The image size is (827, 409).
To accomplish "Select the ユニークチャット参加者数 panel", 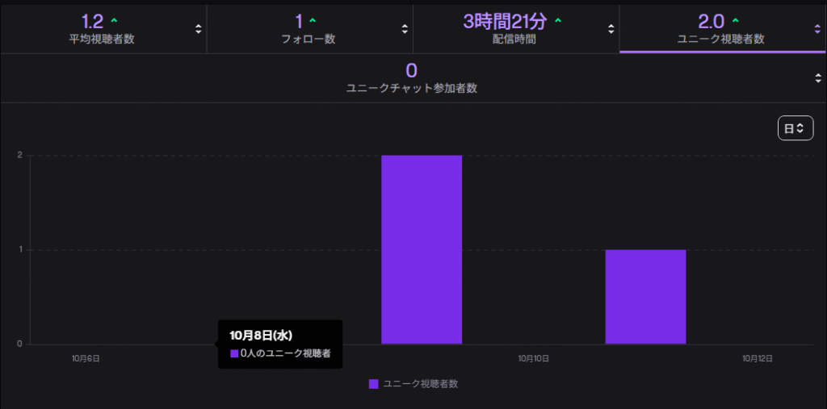I will (411, 88).
